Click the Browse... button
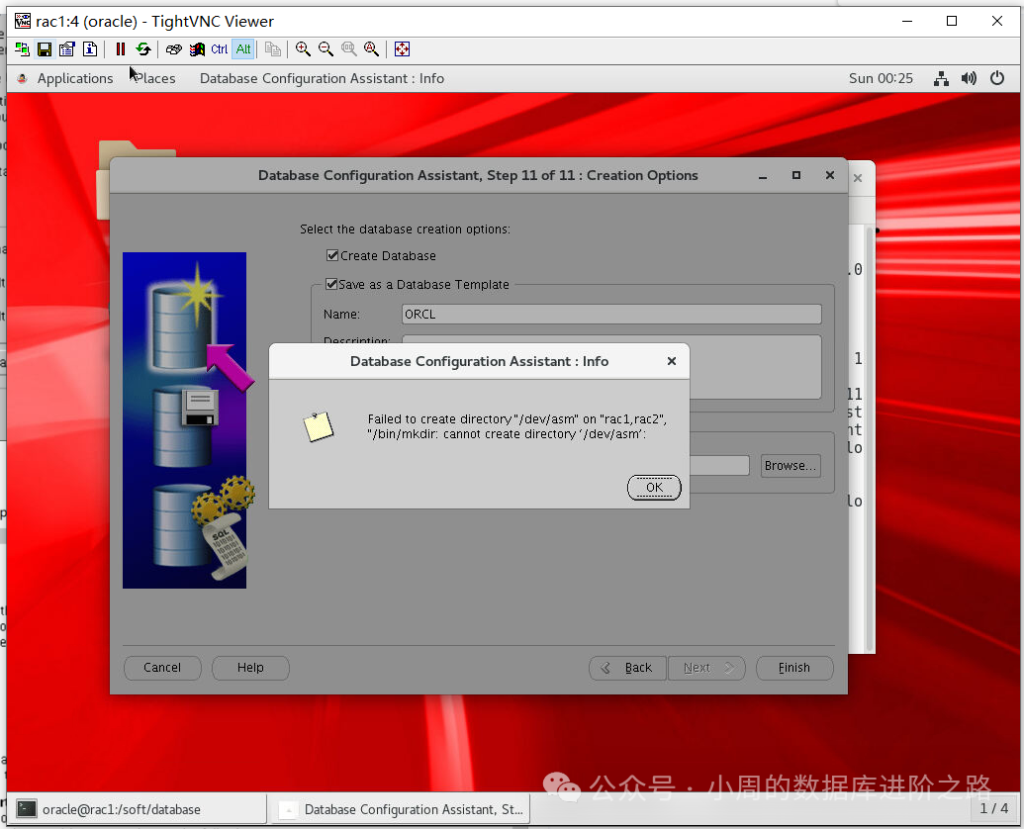 tap(791, 465)
